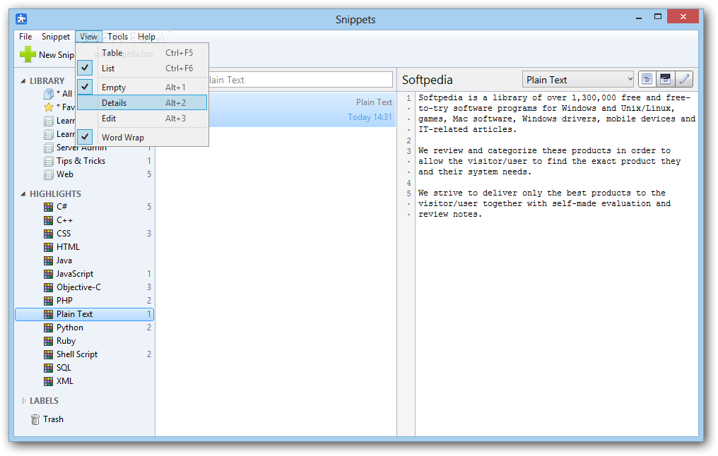Choose Table from the View menu

click(x=143, y=53)
